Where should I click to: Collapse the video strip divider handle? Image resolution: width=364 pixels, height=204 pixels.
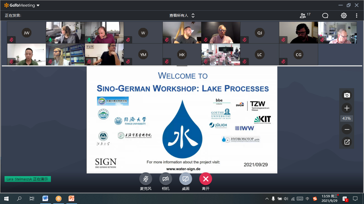click(182, 66)
